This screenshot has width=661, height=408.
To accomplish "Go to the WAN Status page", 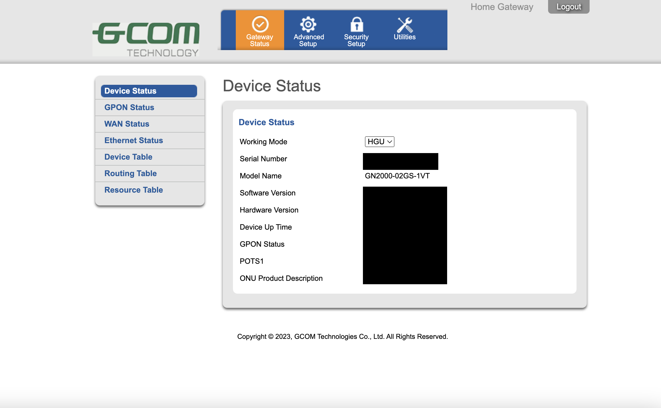I will (x=127, y=124).
